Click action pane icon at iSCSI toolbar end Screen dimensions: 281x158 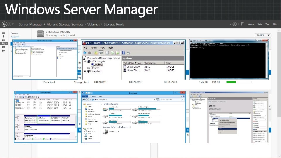coord(128,53)
